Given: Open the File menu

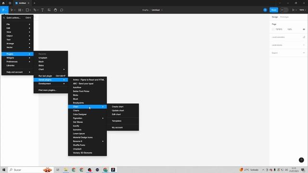Looking at the screenshot, I should click(17, 25).
